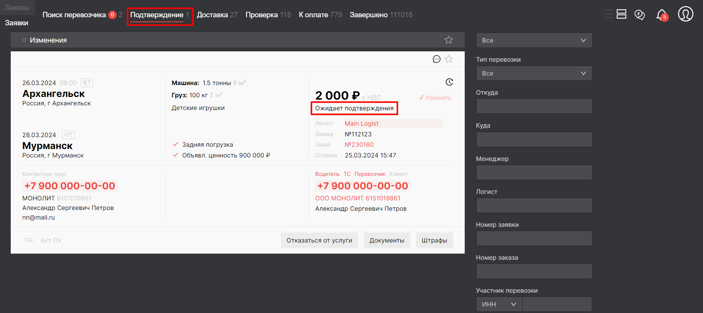
Task: Open the Тип перевозки Все dropdown
Action: click(x=534, y=73)
